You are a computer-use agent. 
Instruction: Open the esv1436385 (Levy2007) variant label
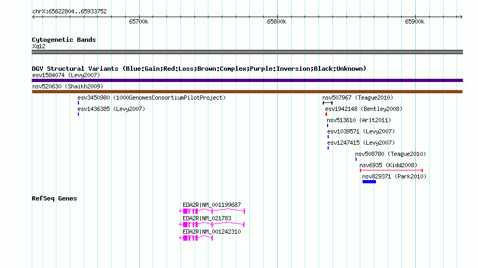[x=111, y=109]
